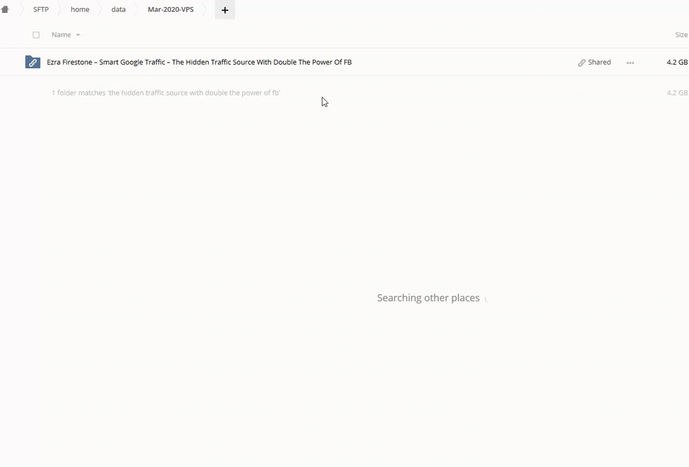
Task: Open the three-dots more options menu
Action: (x=630, y=63)
